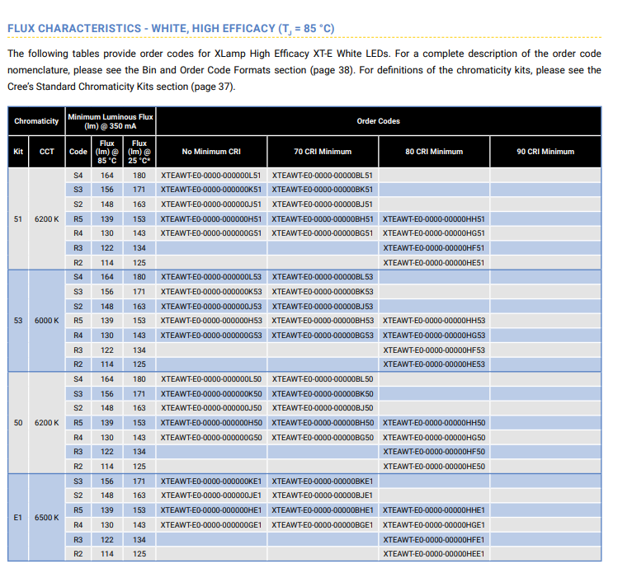Click the 6000 K CCT cell
The height and width of the screenshot is (573, 618).
coord(46,321)
